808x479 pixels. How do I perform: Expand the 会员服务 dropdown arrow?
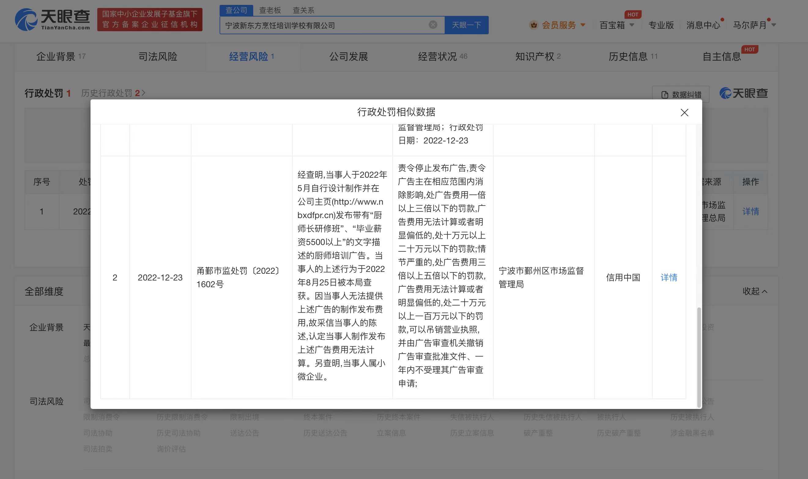coord(583,25)
